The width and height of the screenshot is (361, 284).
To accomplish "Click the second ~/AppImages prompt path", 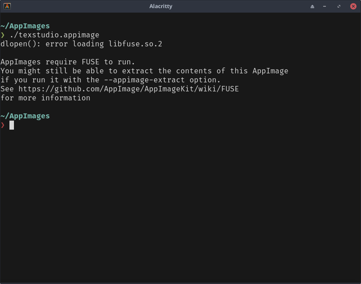I will (x=25, y=116).
